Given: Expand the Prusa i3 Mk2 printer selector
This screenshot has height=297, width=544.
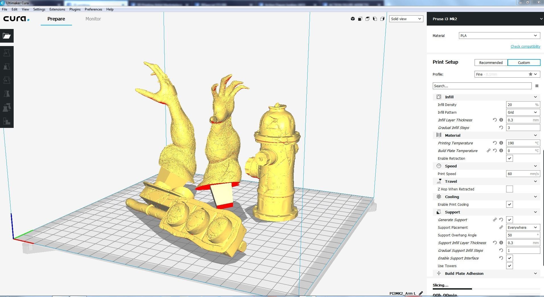Looking at the screenshot, I should click(485, 19).
